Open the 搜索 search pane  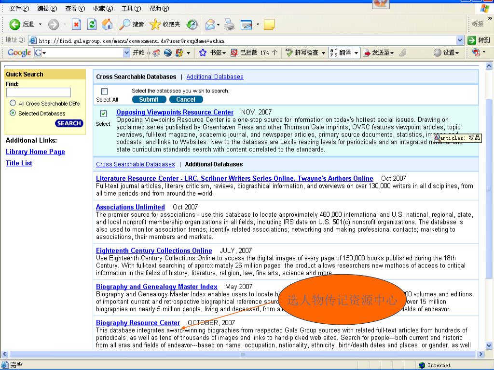pos(131,24)
